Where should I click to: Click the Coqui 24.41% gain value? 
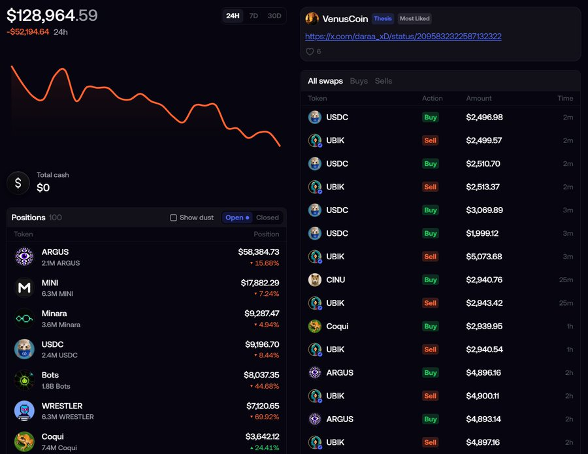265,447
